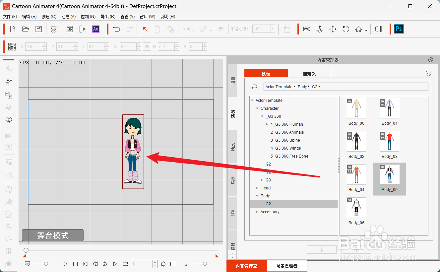The height and width of the screenshot is (272, 440).
Task: Click the 3x3 grid alignment icon
Action: [12, 46]
